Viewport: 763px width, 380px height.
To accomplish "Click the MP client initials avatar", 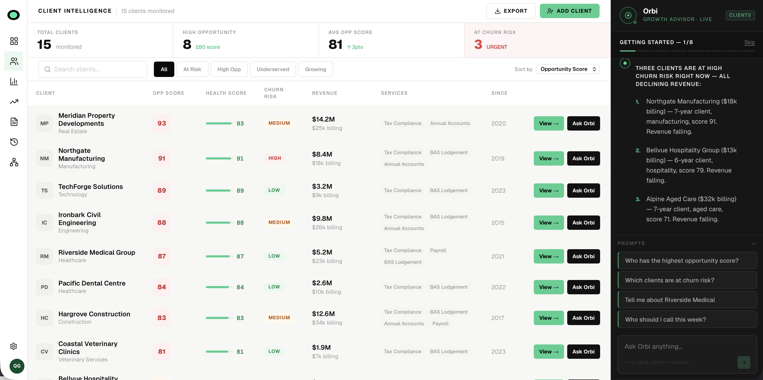I will (44, 123).
